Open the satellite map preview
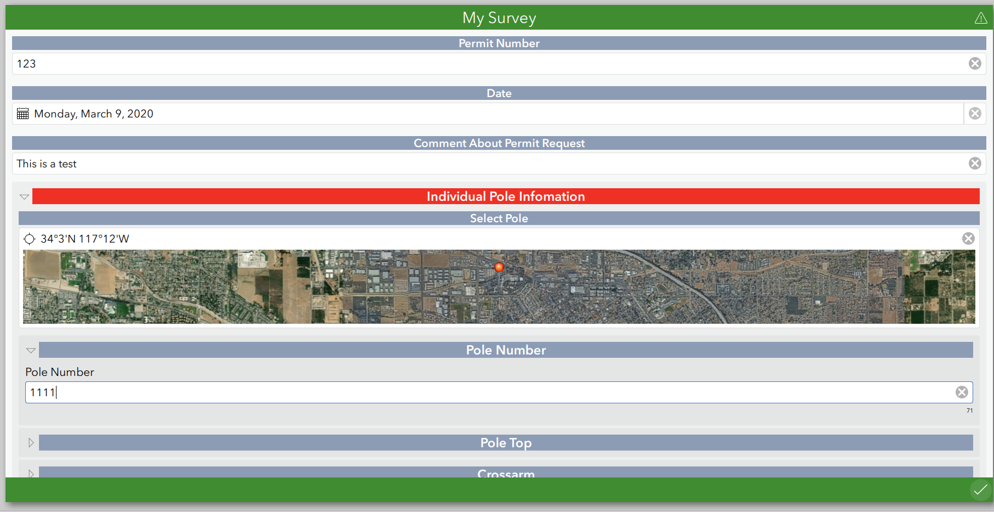 499,286
